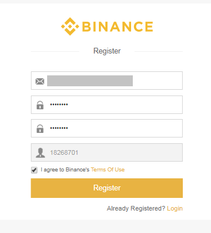Click the checkmark in the agreement checkbox
This screenshot has width=211, height=233.
click(34, 170)
